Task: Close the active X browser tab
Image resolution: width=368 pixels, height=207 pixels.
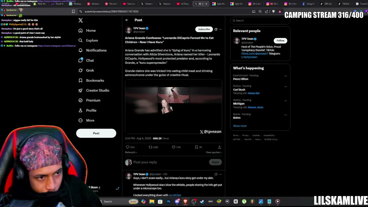Action: click(206, 4)
